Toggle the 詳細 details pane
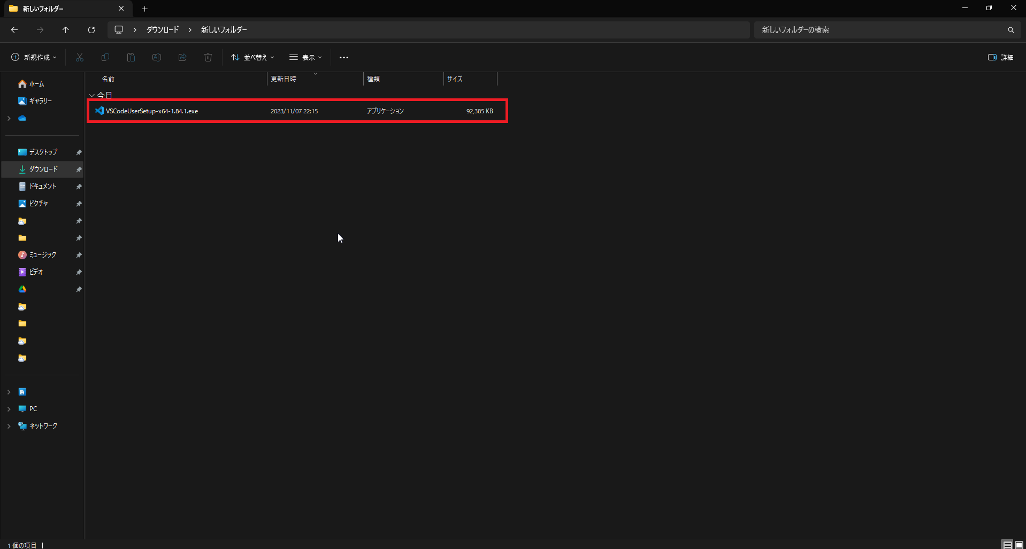Screen dimensions: 1026x549 (1000, 57)
